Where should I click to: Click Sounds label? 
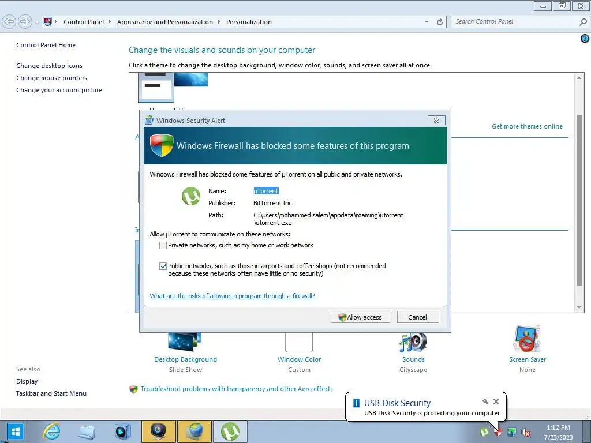click(x=413, y=359)
